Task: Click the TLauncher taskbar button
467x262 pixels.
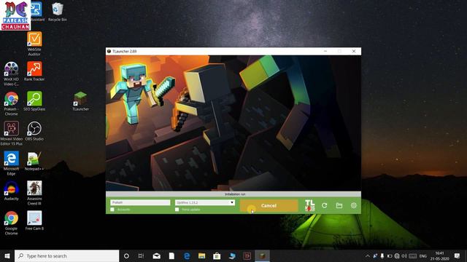Action: coord(262,255)
